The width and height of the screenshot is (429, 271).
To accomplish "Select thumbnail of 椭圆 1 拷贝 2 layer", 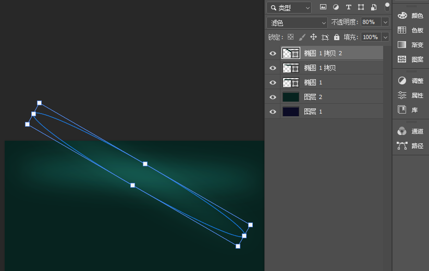I will [290, 53].
